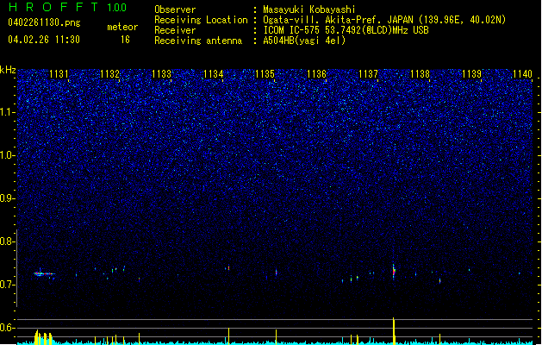The height and width of the screenshot is (345, 542).
Task: Click the long horizontal meteor echo before 1131
Action: pyautogui.click(x=44, y=273)
